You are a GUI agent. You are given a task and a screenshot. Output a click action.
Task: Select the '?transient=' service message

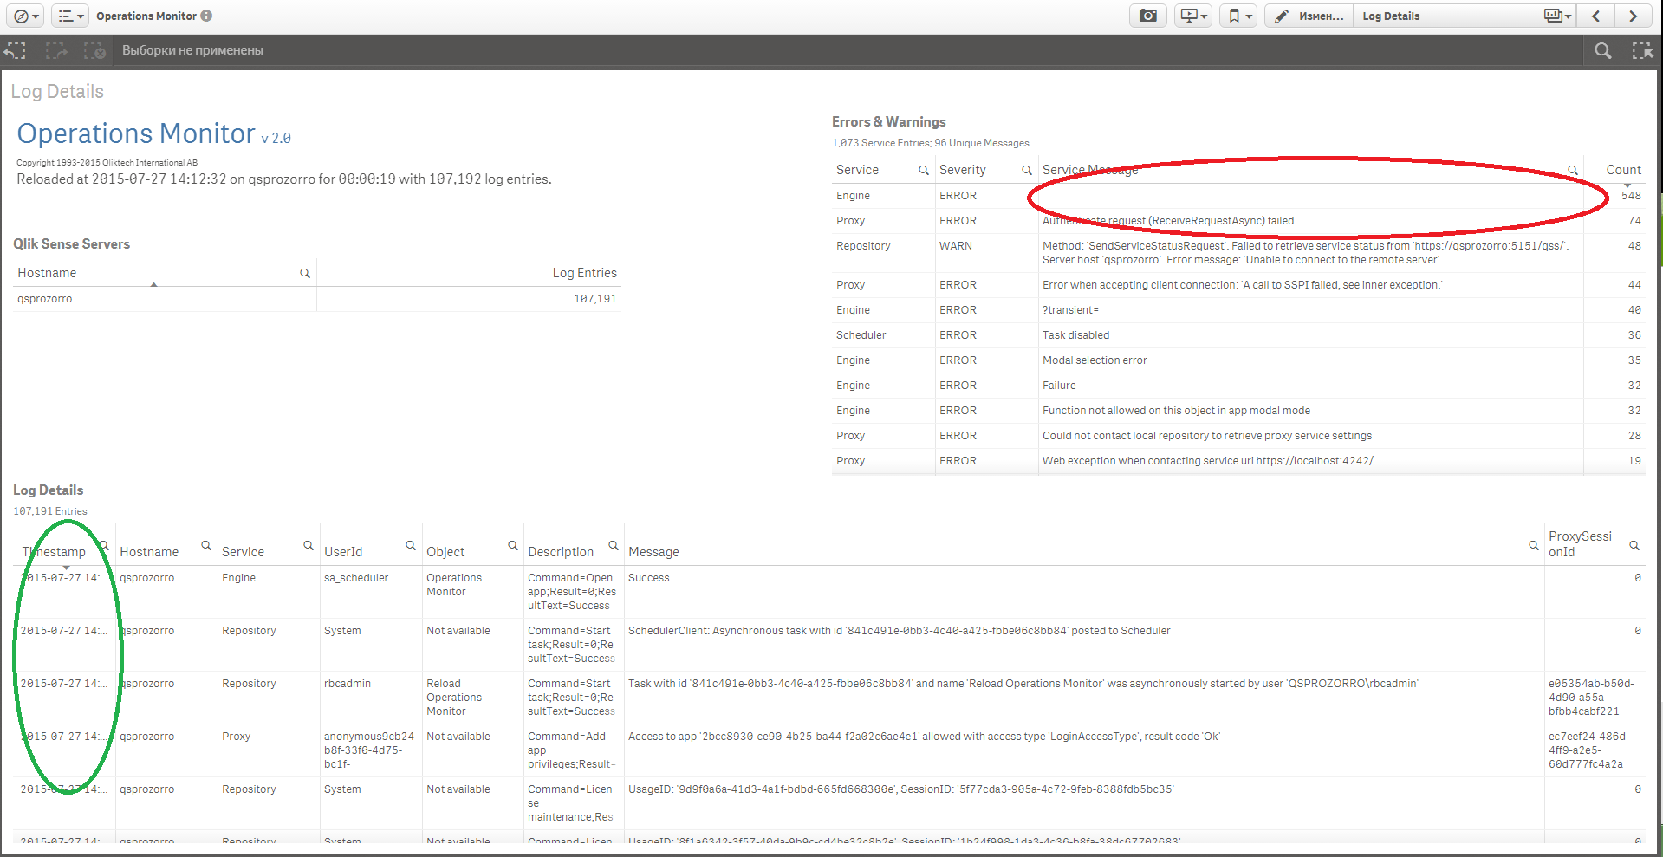tap(1070, 310)
